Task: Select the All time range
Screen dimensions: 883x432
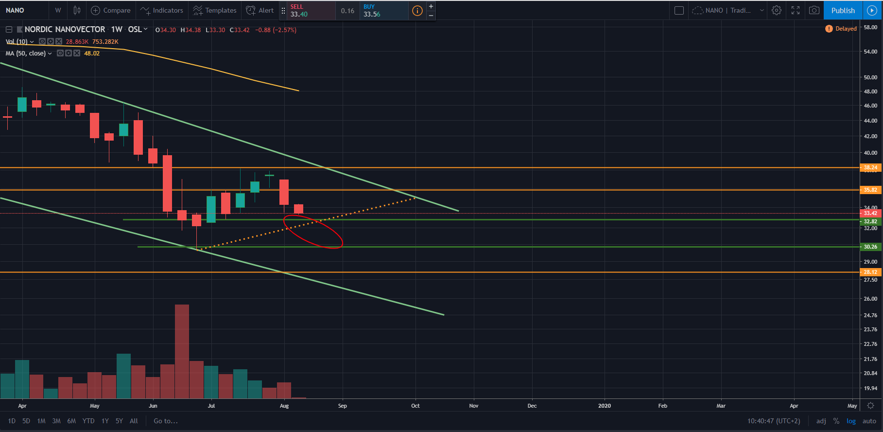Action: [134, 421]
